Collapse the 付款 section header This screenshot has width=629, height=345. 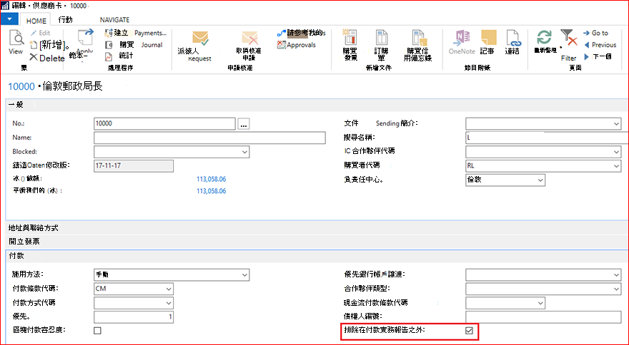[x=317, y=256]
